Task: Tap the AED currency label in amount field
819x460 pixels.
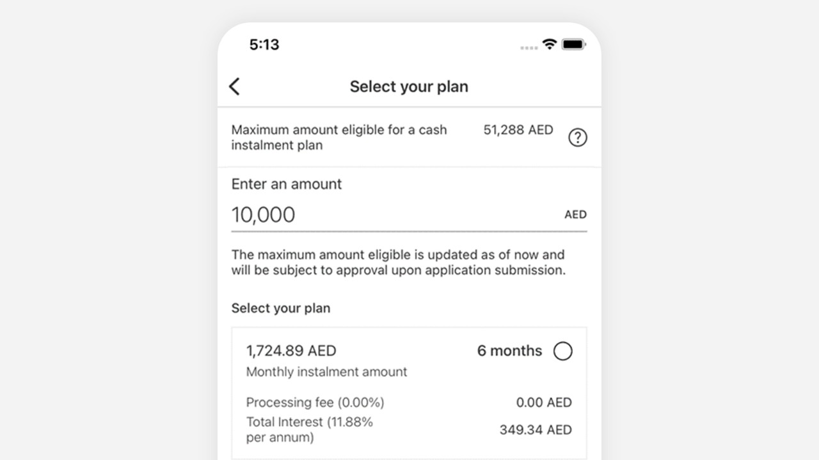Action: (x=575, y=215)
